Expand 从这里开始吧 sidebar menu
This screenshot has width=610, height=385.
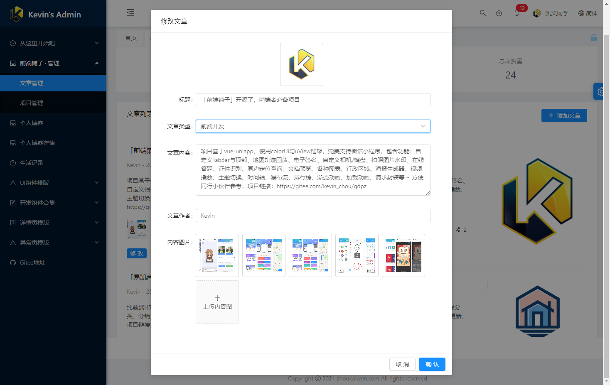tap(53, 43)
